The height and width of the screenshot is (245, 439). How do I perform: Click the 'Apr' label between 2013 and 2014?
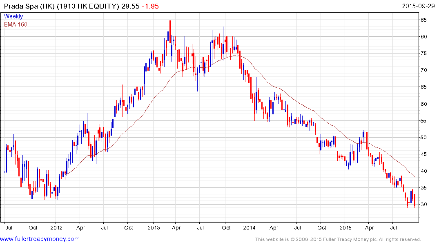(176, 227)
